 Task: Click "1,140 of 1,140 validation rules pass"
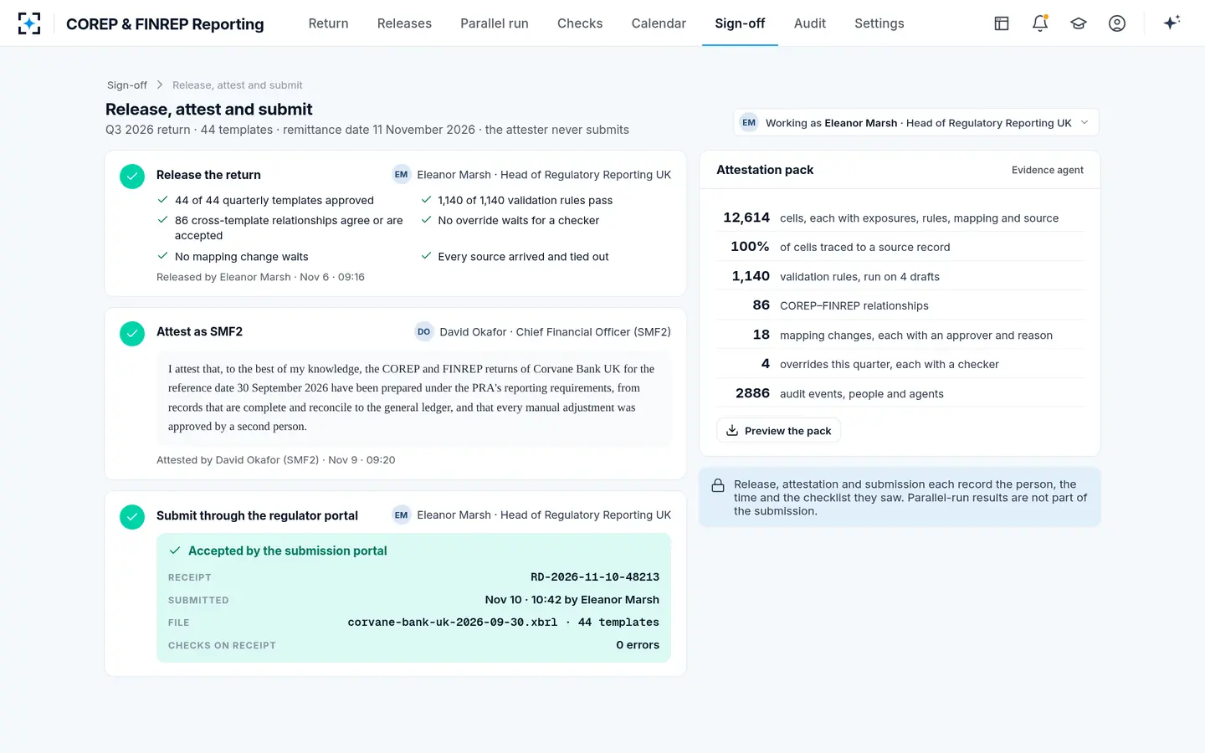[x=526, y=201]
